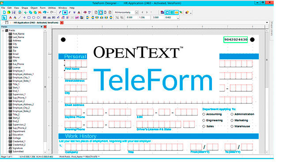Screen dimensions: 287x167
Task: Open the position toolbar options arrow
Action: tap(178, 18)
